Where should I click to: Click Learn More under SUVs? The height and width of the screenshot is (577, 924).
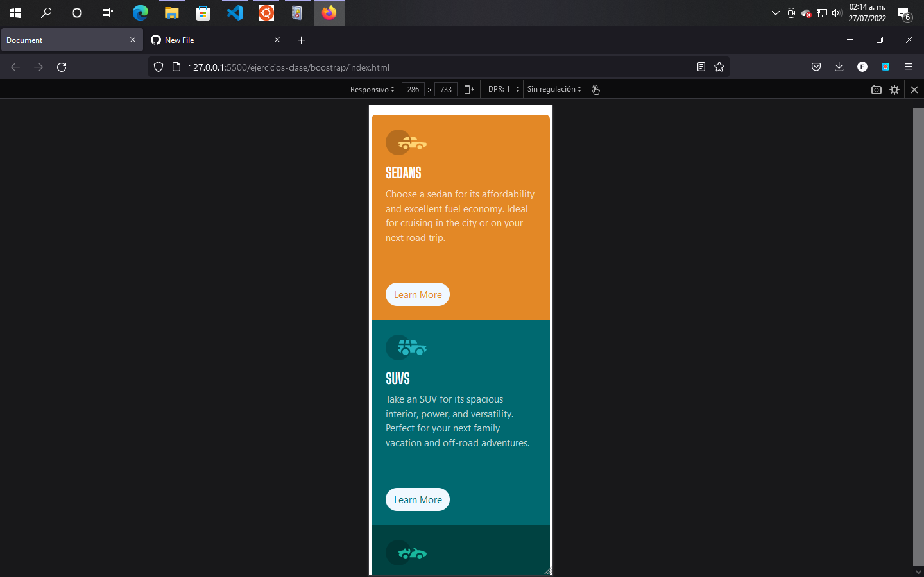pos(417,499)
